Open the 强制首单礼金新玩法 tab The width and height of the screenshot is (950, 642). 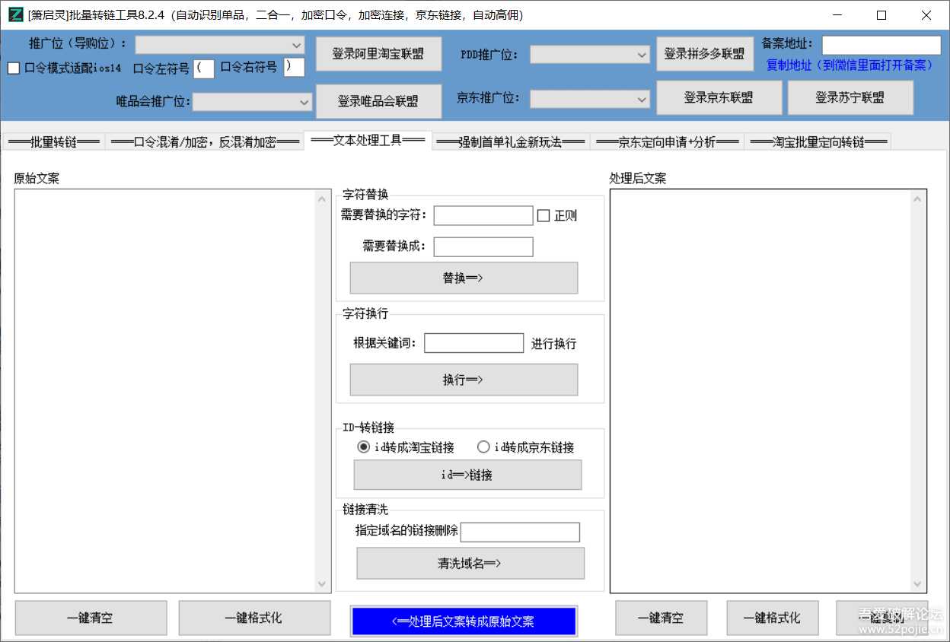coord(510,141)
